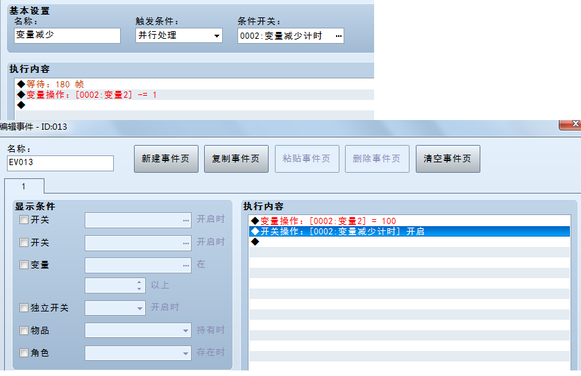Enable the first 开关 condition checkbox
Screen dimensions: 581x376
tap(24, 220)
